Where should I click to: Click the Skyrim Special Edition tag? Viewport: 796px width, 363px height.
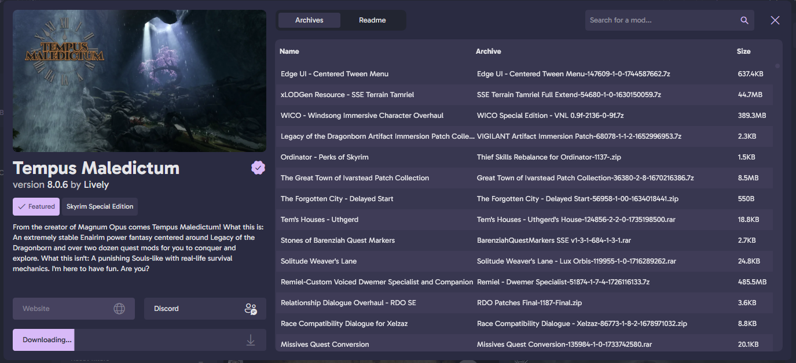click(x=100, y=206)
